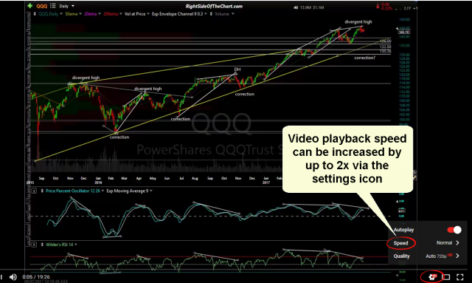The image size is (472, 283).
Task: Add a new symbol with the green plus icon
Action: 29,6
